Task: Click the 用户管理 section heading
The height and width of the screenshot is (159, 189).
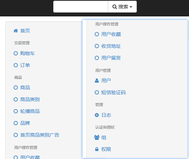Action: point(103,70)
